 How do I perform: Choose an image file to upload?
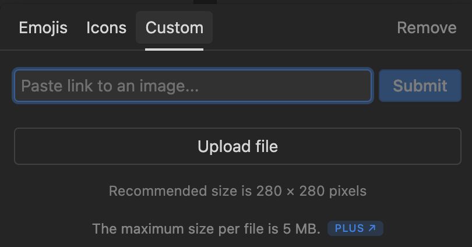[238, 146]
